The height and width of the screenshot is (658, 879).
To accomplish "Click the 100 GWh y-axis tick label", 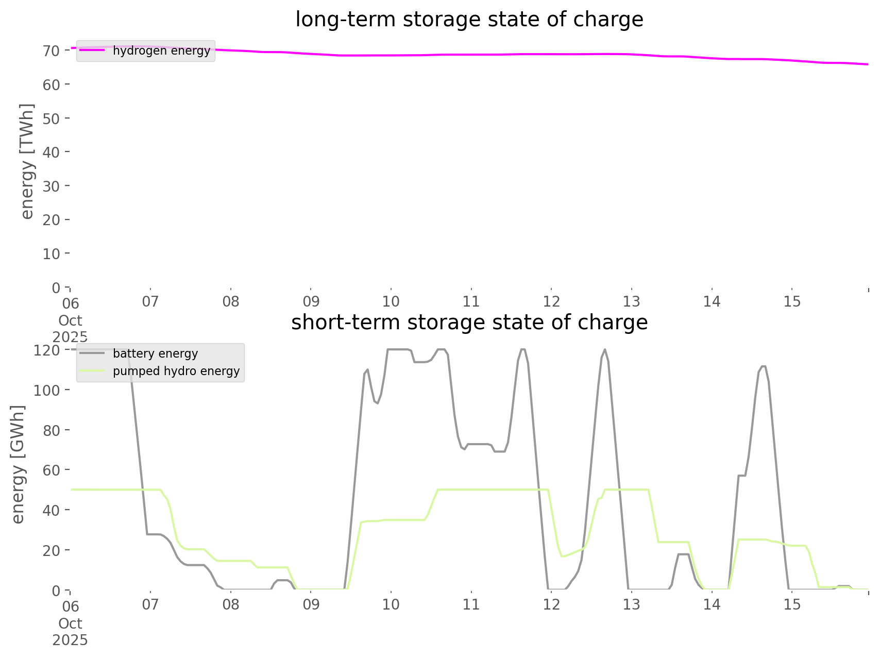I will (47, 390).
